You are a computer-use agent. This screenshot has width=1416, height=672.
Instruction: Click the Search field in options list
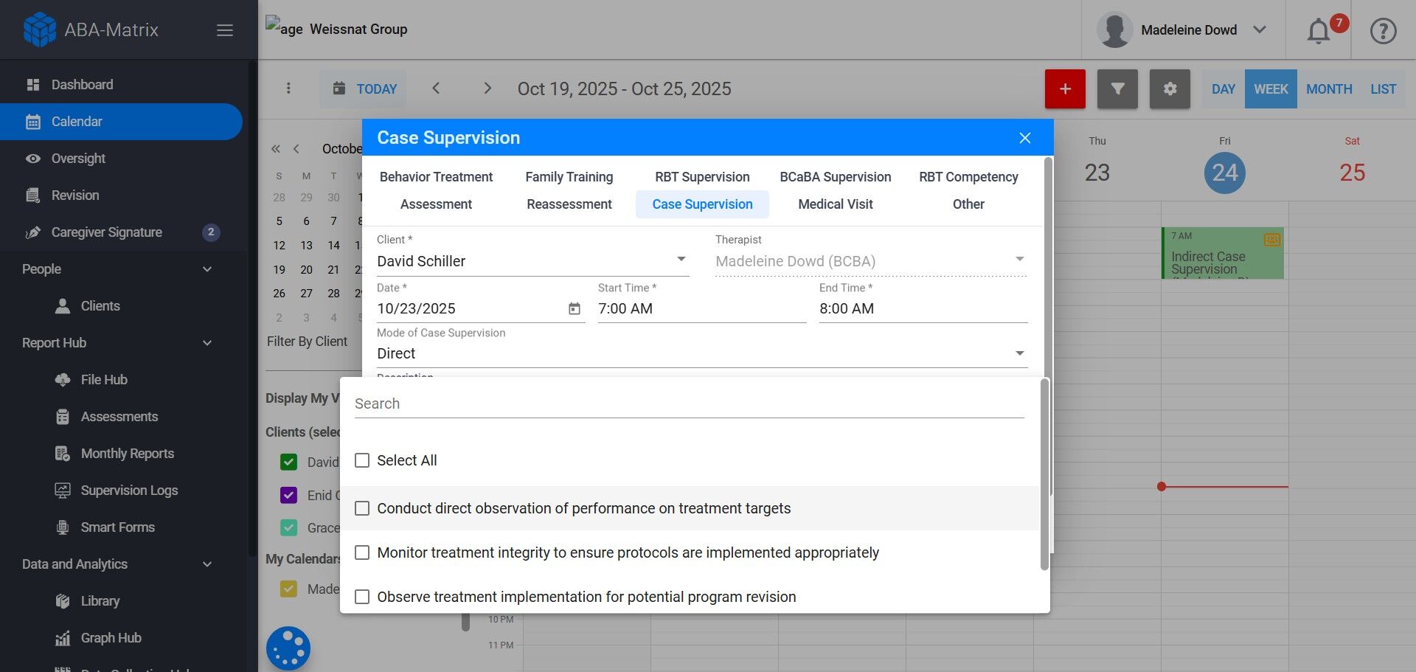[x=689, y=403]
